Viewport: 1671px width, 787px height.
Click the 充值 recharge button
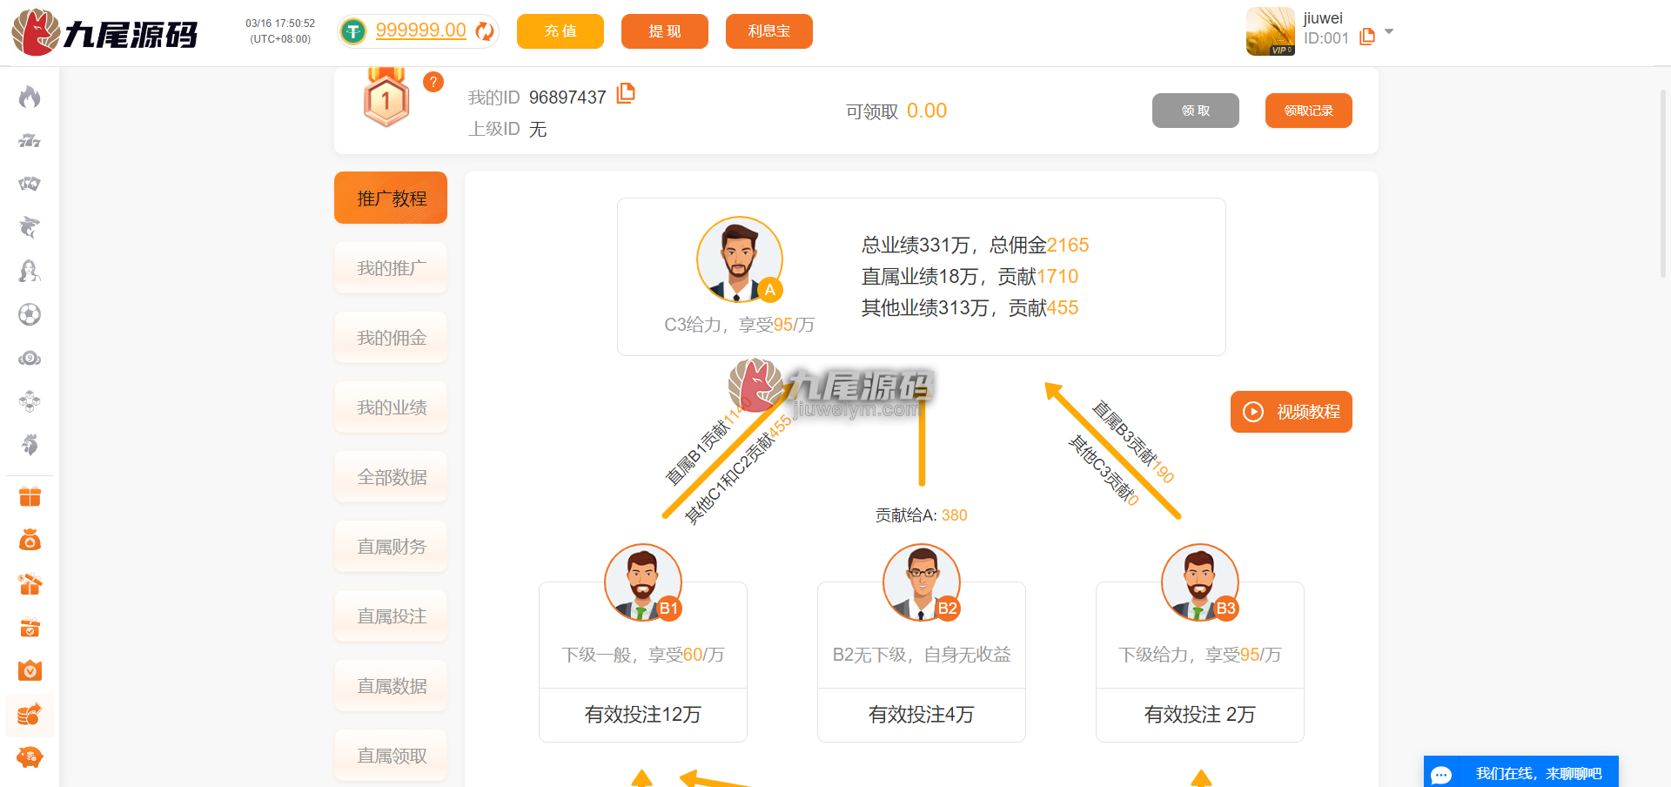pos(560,31)
